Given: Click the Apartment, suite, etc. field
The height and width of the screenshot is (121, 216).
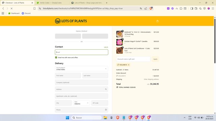Looking at the screenshot, I should click(82, 96).
